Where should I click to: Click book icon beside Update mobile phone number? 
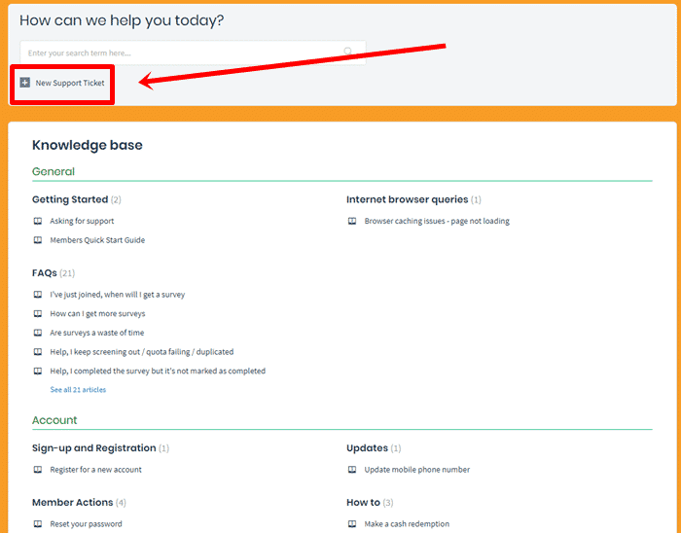coord(352,470)
